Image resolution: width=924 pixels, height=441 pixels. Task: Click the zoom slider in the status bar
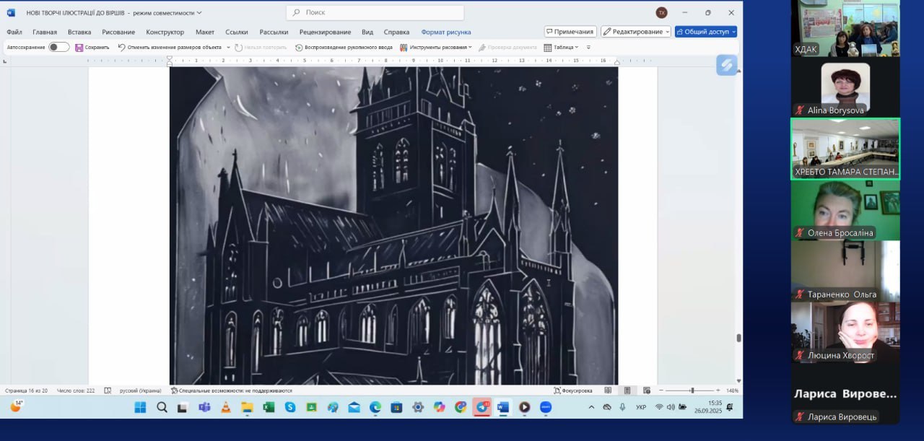click(x=692, y=390)
